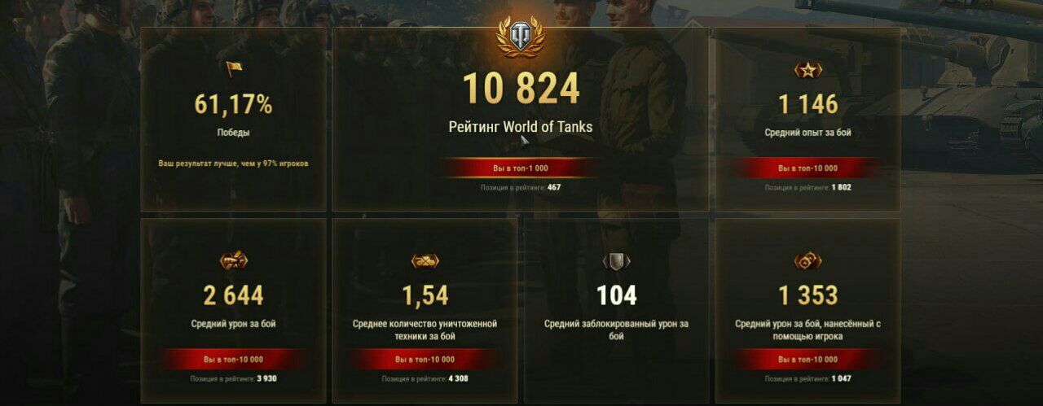Click the average damage per battle icon

[234, 260]
